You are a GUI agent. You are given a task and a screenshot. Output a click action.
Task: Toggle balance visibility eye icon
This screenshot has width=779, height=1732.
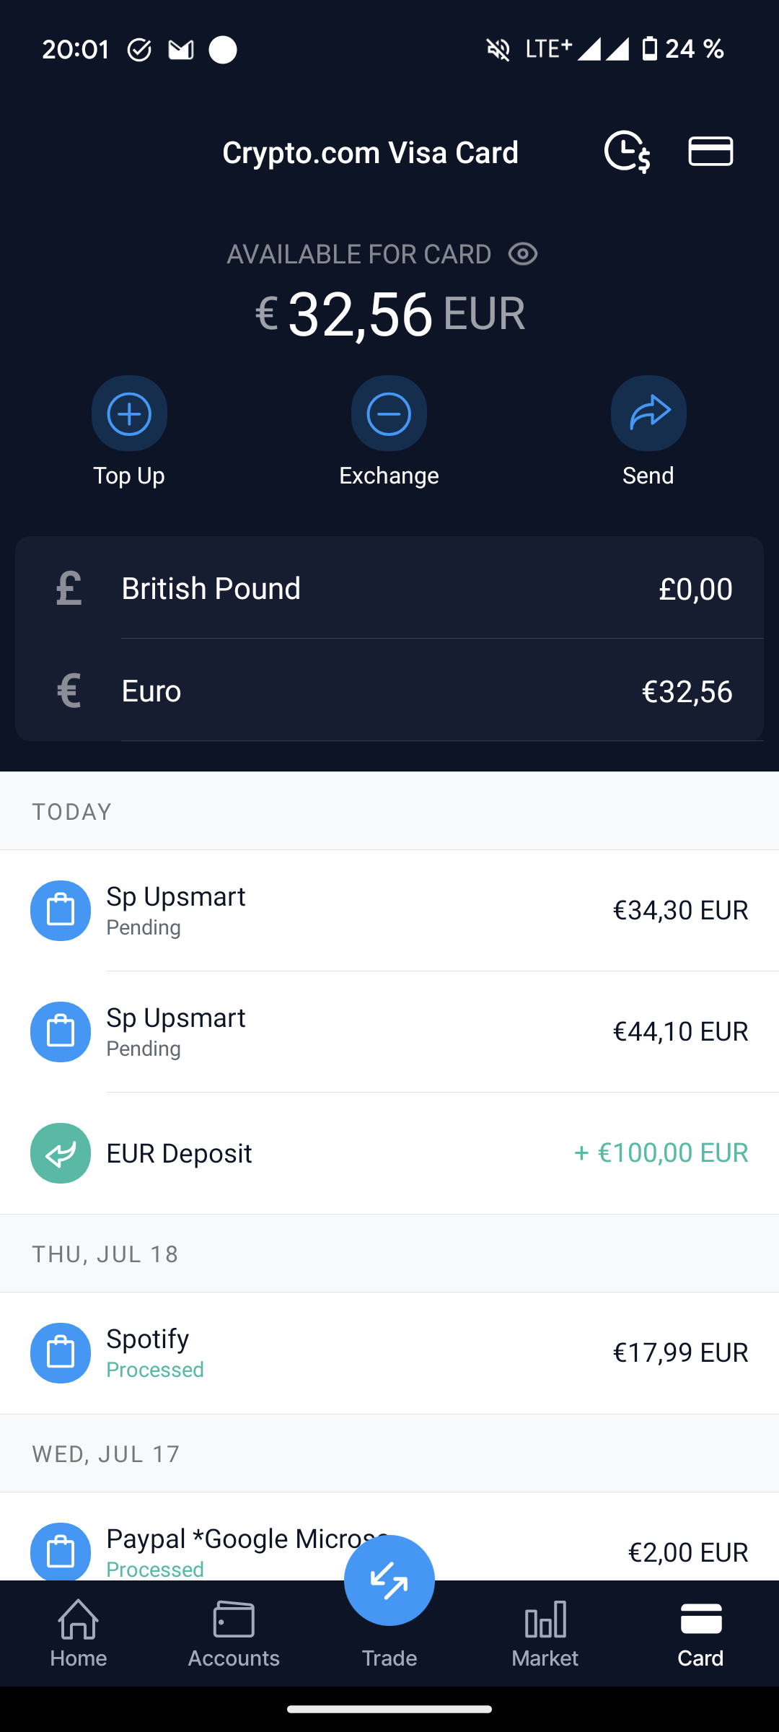pos(523,254)
